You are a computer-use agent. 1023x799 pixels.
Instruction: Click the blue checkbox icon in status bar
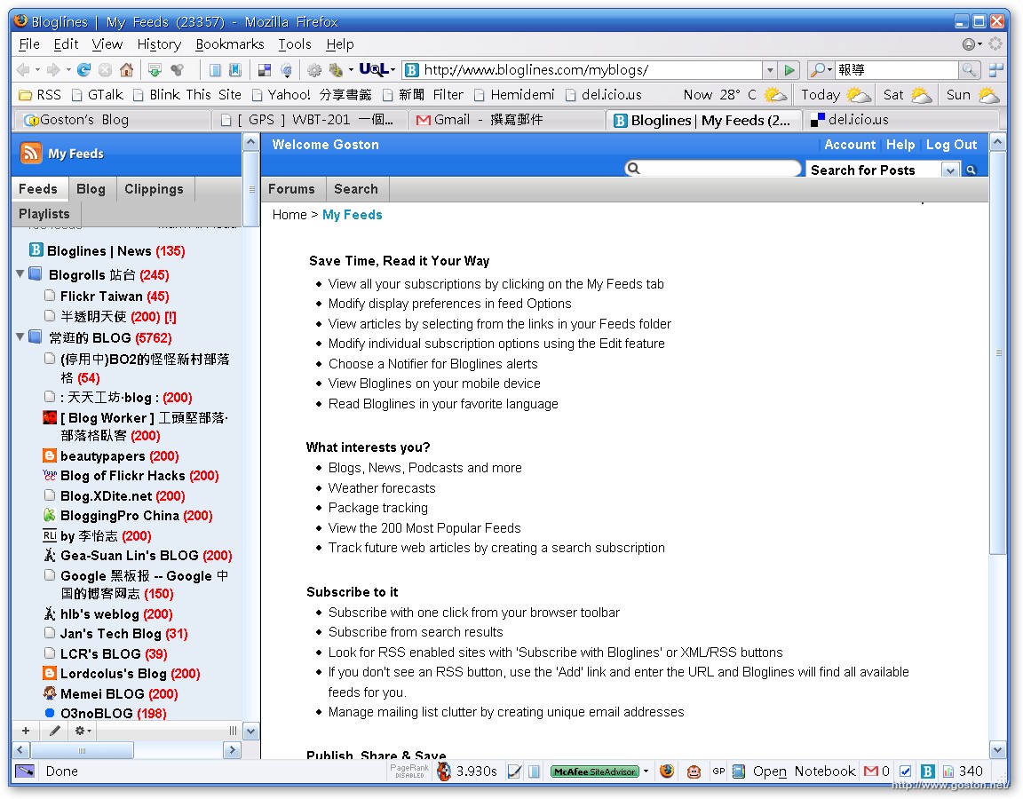pos(905,771)
